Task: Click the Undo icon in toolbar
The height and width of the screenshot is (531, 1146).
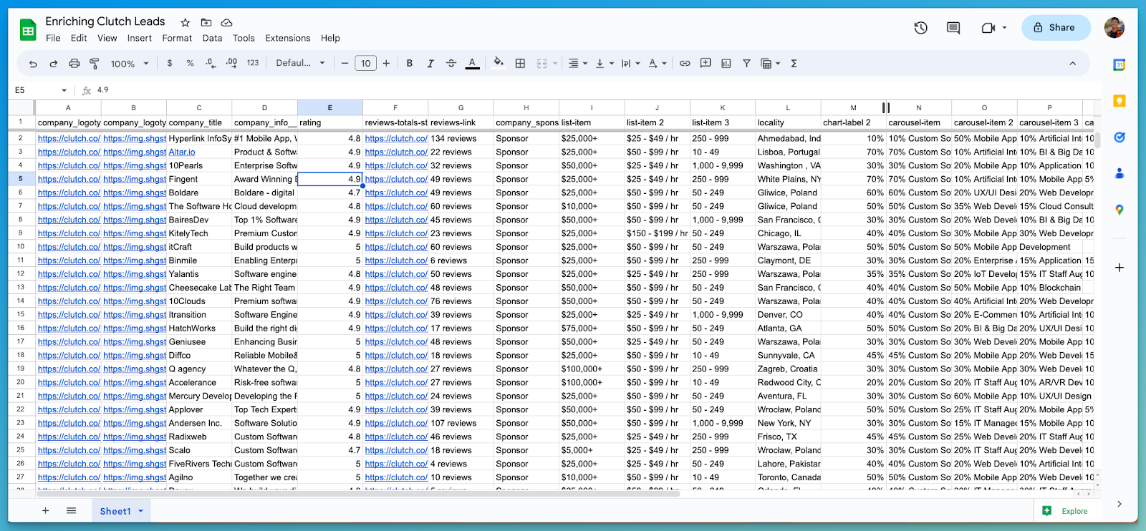Action: tap(33, 64)
